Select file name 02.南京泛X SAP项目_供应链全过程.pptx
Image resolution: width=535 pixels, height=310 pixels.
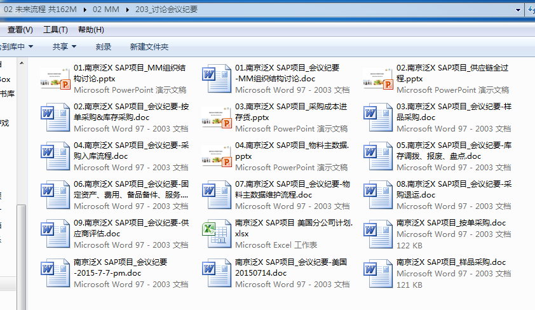click(x=452, y=73)
